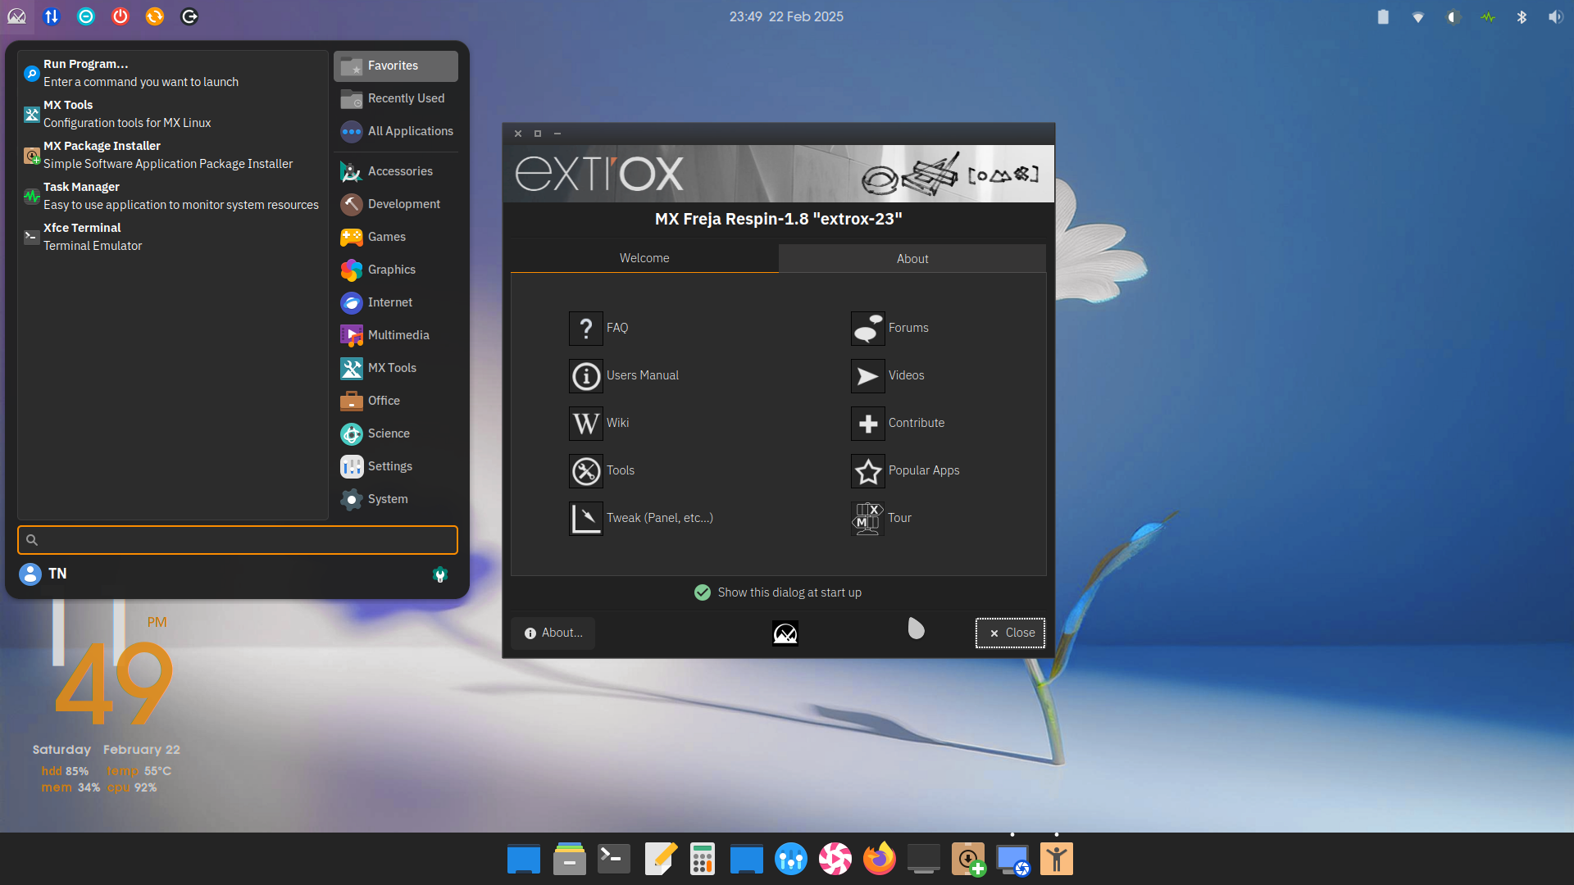Open the text editor notepad dock icon

[661, 859]
